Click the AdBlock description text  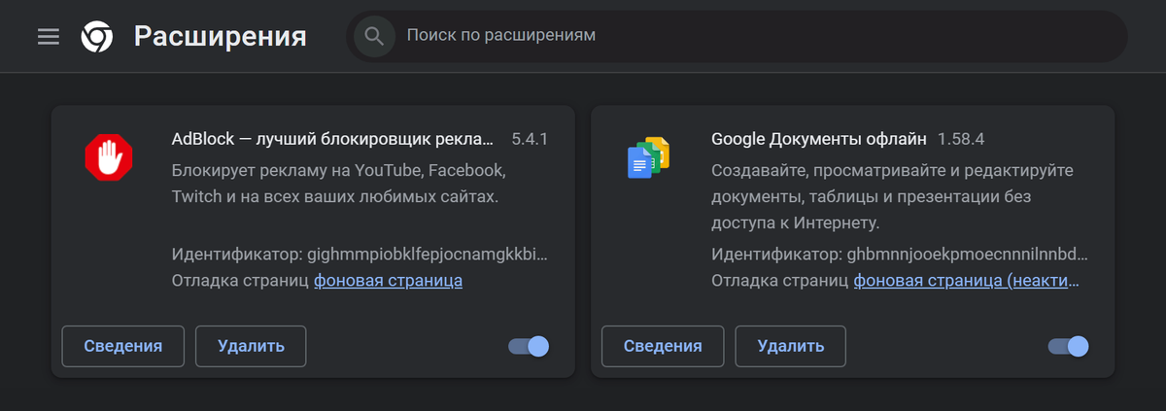338,184
